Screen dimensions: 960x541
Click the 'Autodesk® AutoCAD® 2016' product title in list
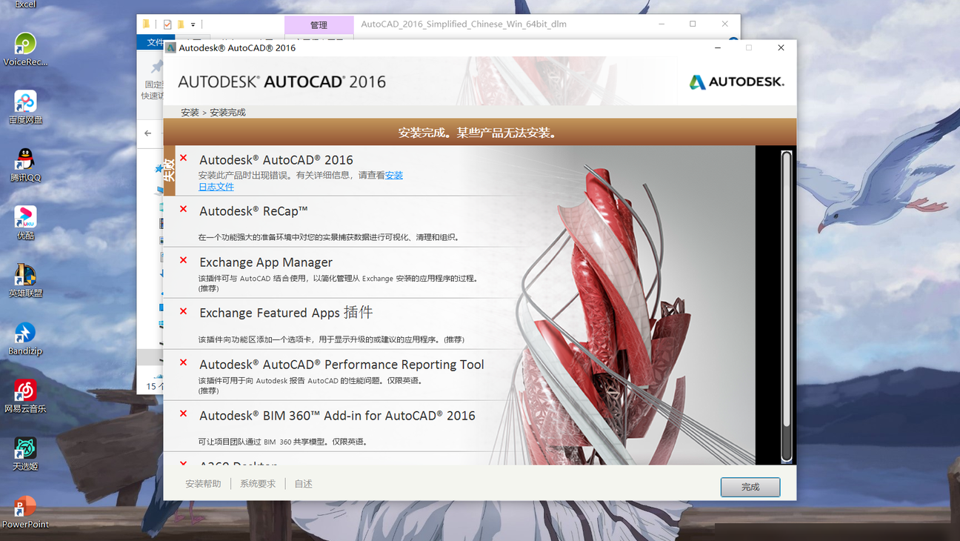point(276,160)
